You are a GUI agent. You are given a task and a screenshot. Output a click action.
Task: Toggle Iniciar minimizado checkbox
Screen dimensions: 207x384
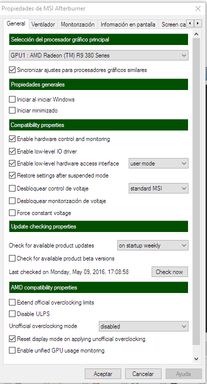[12, 110]
